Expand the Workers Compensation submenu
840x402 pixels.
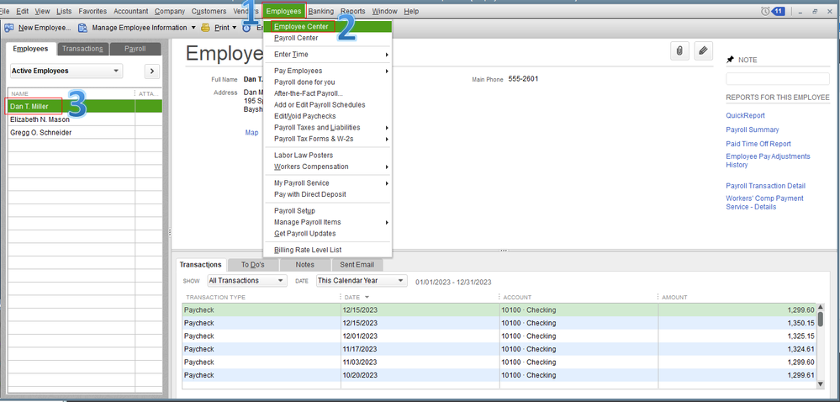click(386, 167)
